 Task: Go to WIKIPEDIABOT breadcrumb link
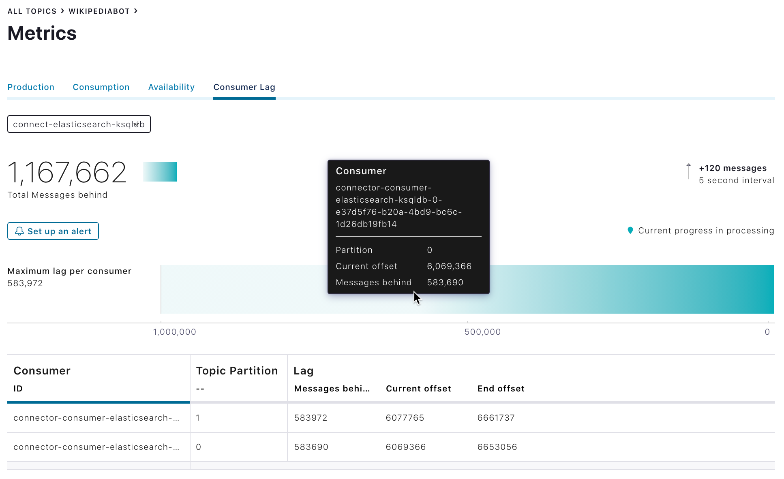click(99, 11)
